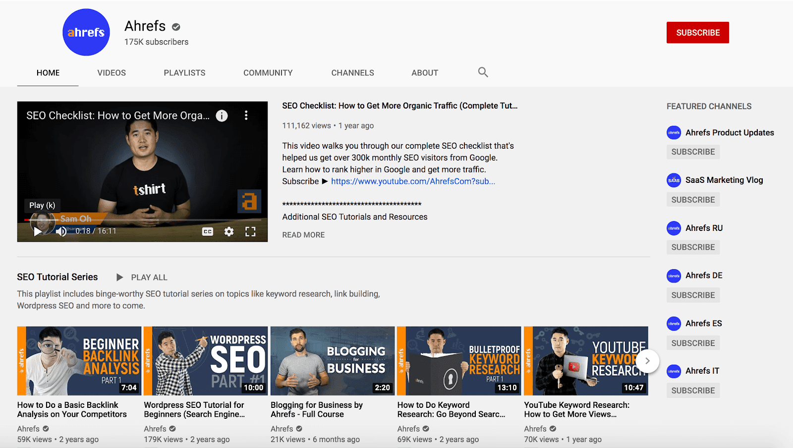Open 'Blogging for Business by Ahrefs' title
This screenshot has width=793, height=448.
[317, 410]
